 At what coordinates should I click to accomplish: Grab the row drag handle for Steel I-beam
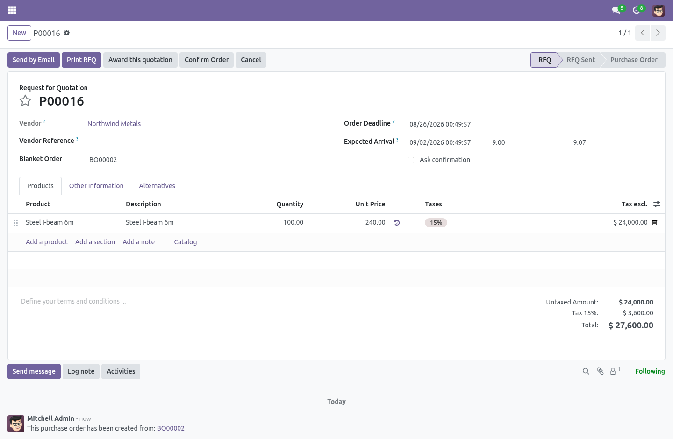pyautogui.click(x=16, y=223)
